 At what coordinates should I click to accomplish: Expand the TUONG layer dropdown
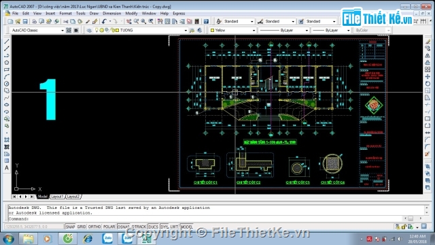coord(186,30)
